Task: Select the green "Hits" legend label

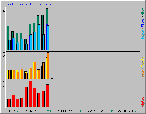Action: 143,12
